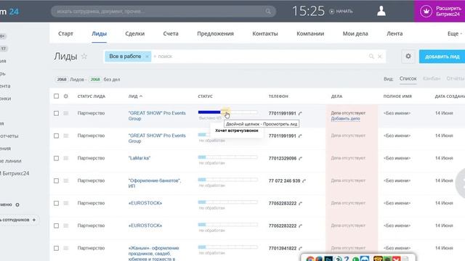Check the Оформление банкетов lead checkbox
Screen dimensions: 465x261
pyautogui.click(x=57, y=181)
